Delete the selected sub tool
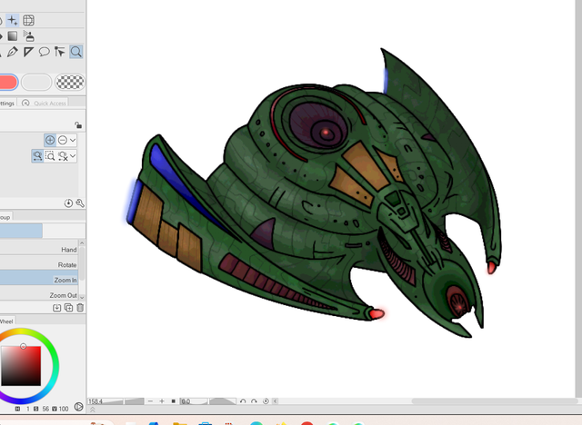582x425 pixels. click(x=80, y=308)
